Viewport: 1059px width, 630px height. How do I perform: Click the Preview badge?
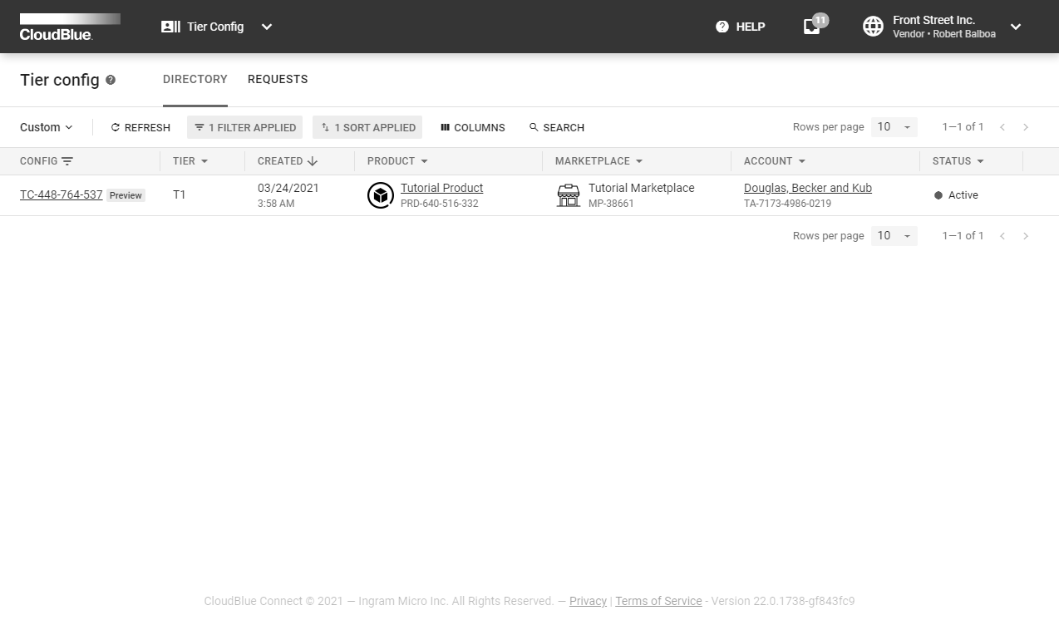tap(126, 195)
